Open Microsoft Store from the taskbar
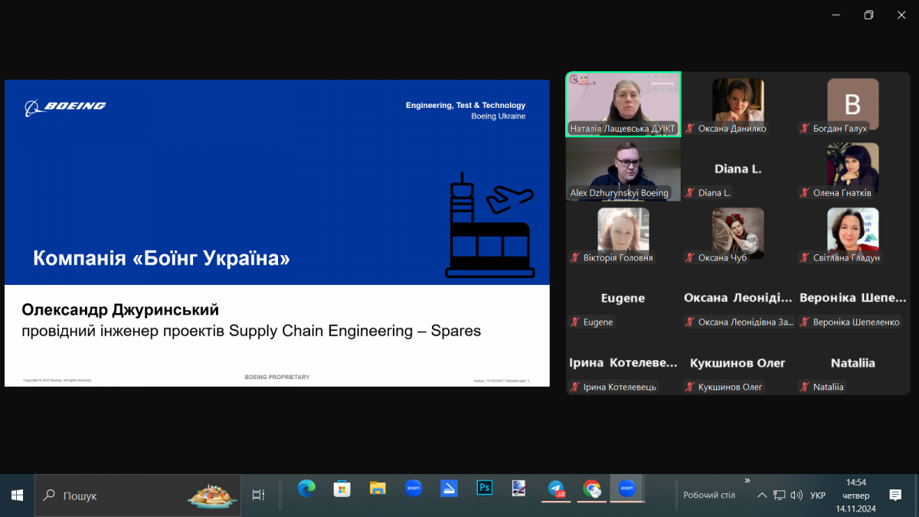This screenshot has height=517, width=919. coord(342,489)
